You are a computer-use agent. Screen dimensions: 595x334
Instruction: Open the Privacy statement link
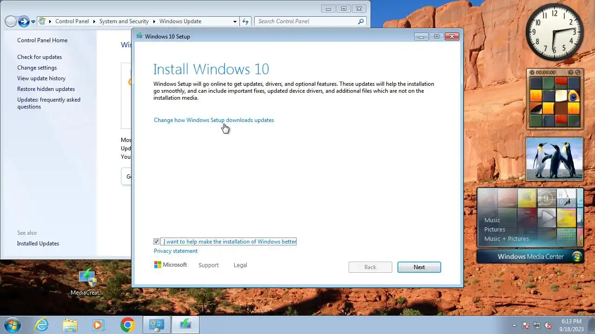[176, 251]
